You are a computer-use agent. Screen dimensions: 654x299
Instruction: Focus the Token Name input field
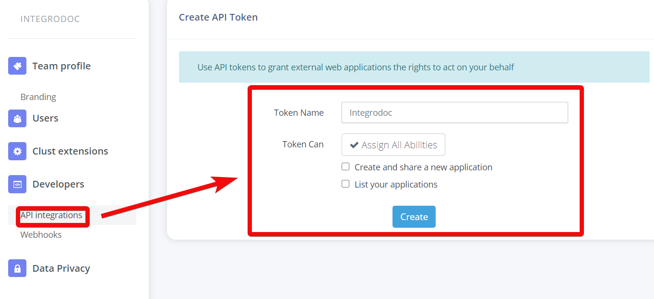pos(455,112)
